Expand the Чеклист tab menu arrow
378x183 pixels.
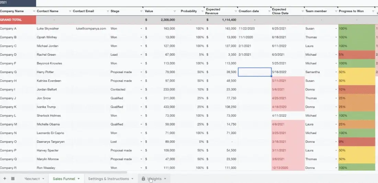43,179
